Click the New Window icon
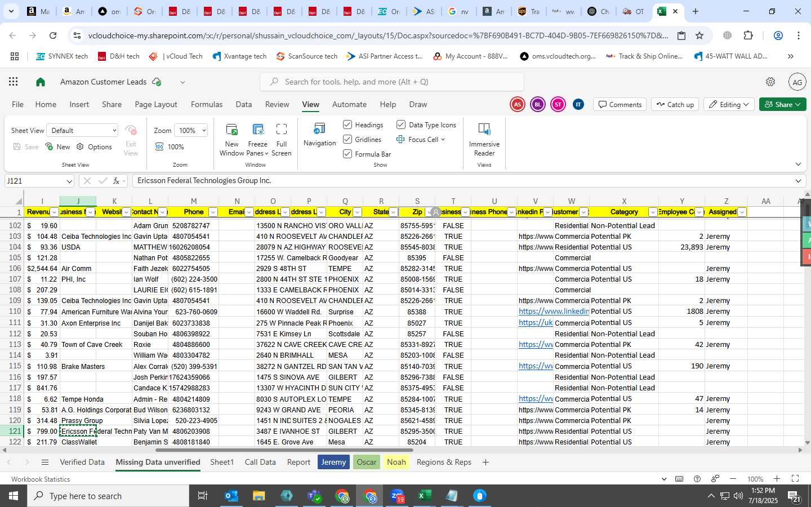The image size is (811, 507). click(232, 130)
